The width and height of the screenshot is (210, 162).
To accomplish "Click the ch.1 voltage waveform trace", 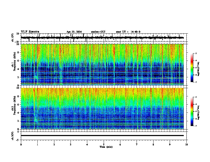I will coord(102,38).
